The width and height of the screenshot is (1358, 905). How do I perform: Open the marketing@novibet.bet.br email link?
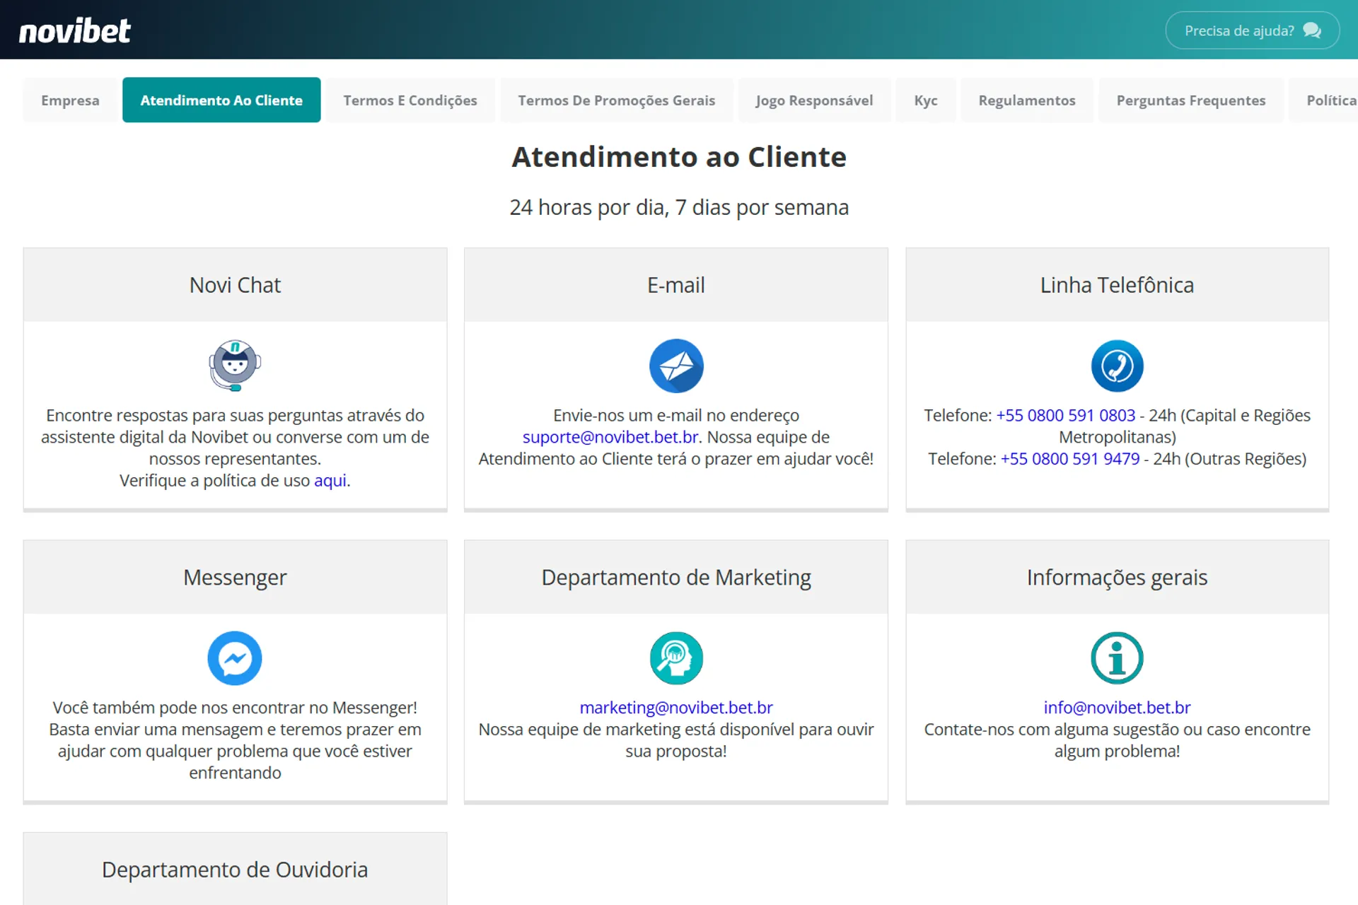coord(676,708)
